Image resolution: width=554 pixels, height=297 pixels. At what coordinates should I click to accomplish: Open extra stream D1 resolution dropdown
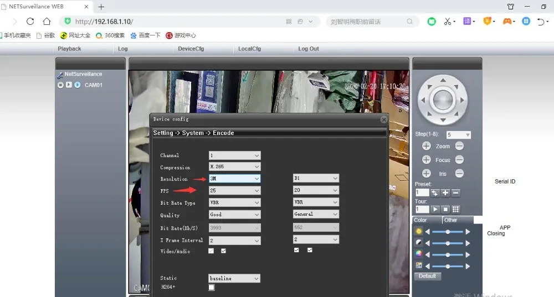click(x=316, y=178)
